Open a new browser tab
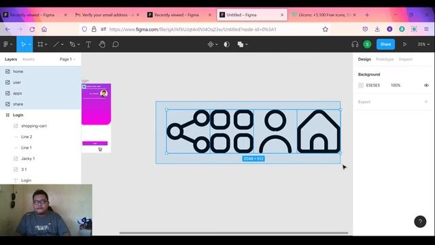This screenshot has height=245, width=435. pos(367,15)
